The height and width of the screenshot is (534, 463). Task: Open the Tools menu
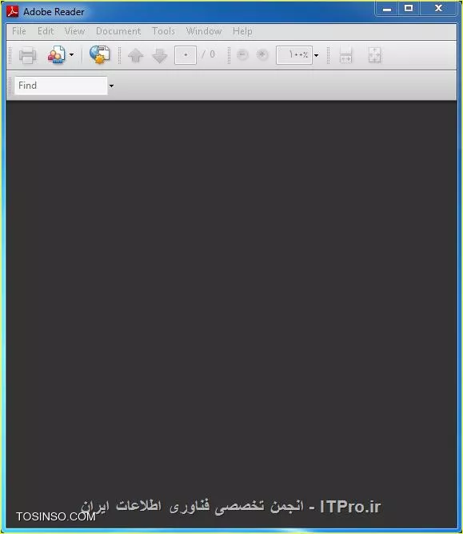tap(164, 31)
